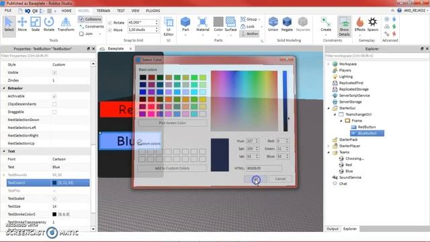Collapse the TeamchangeGUI tree node
The width and height of the screenshot is (430, 242).
coord(335,114)
